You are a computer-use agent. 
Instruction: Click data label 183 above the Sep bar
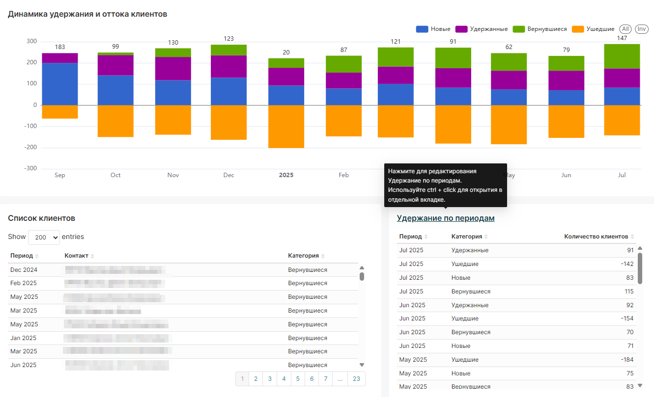60,47
